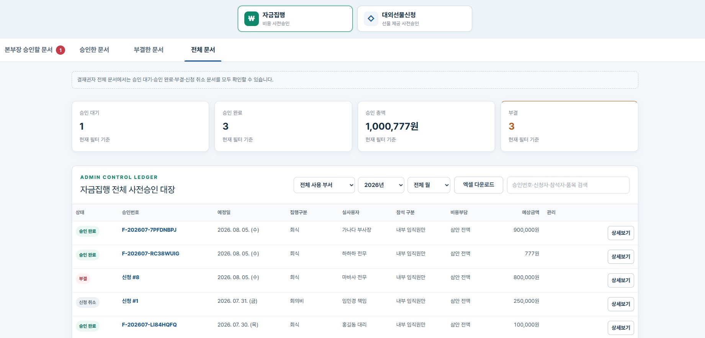Open the 전체 사용 부서 dropdown
The width and height of the screenshot is (705, 338).
point(324,185)
